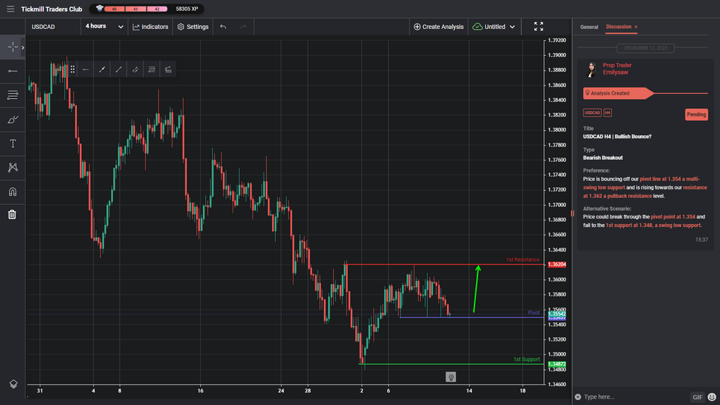
Task: Open the pattern drawing tool
Action: [13, 168]
